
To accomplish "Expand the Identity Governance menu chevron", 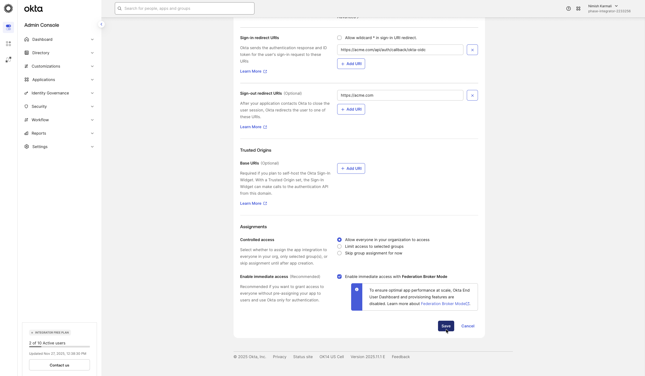I will pos(92,93).
